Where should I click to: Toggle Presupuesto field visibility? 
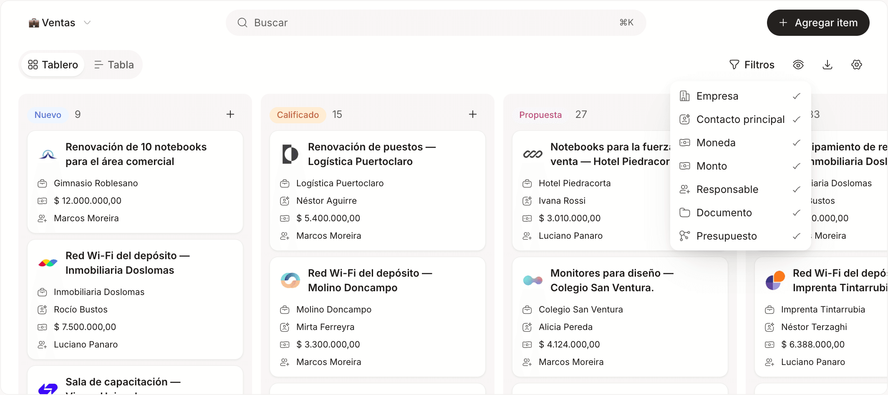[x=741, y=236]
